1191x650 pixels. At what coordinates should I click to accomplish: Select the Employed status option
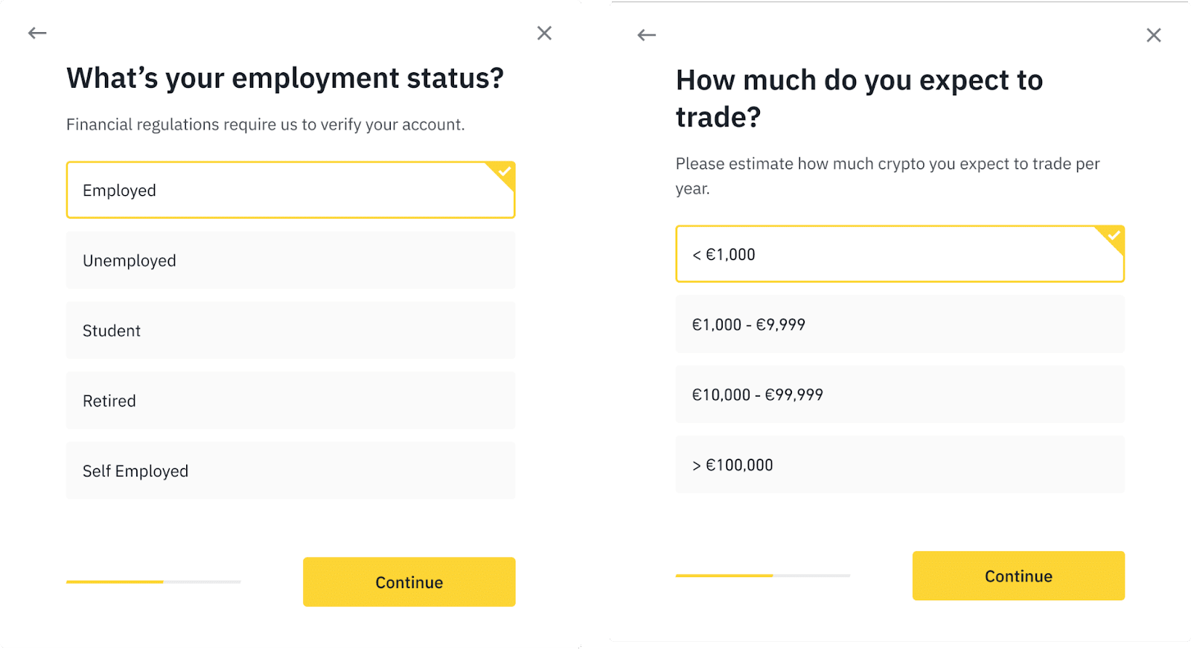[x=290, y=191]
